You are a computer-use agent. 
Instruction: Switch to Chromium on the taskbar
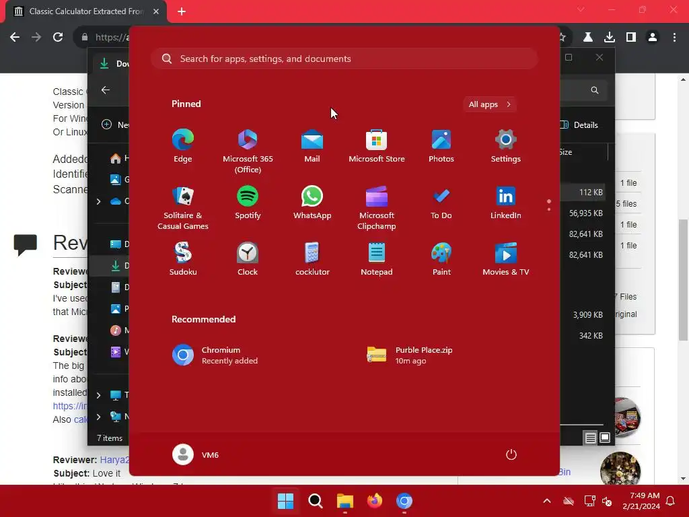click(404, 501)
